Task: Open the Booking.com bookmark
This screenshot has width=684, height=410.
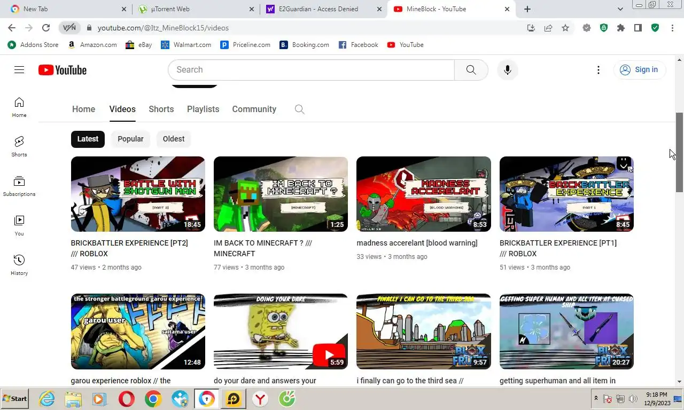Action: click(x=305, y=45)
